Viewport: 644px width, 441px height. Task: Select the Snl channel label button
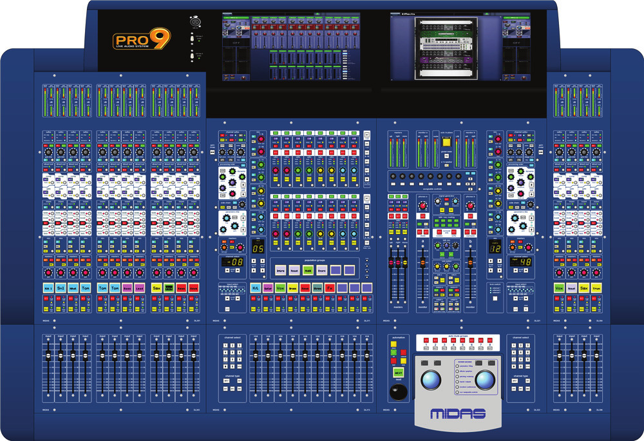click(x=61, y=288)
